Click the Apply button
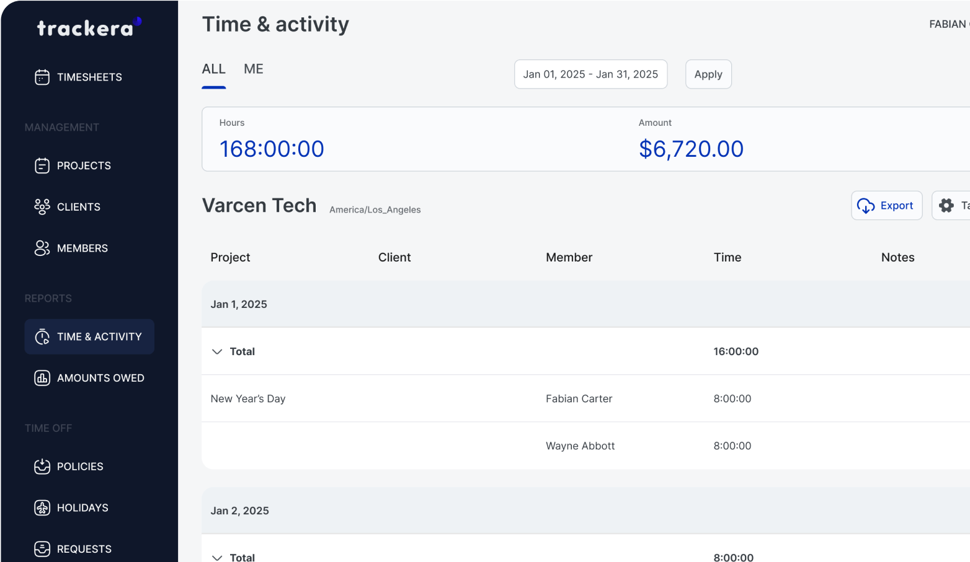The width and height of the screenshot is (970, 562). pyautogui.click(x=708, y=74)
